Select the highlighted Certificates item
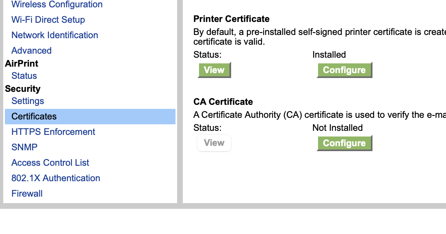The image size is (446, 234). (x=34, y=116)
